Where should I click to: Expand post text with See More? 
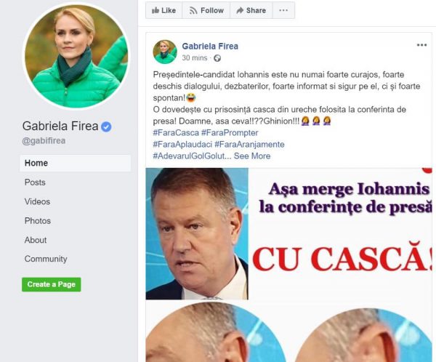coord(252,156)
